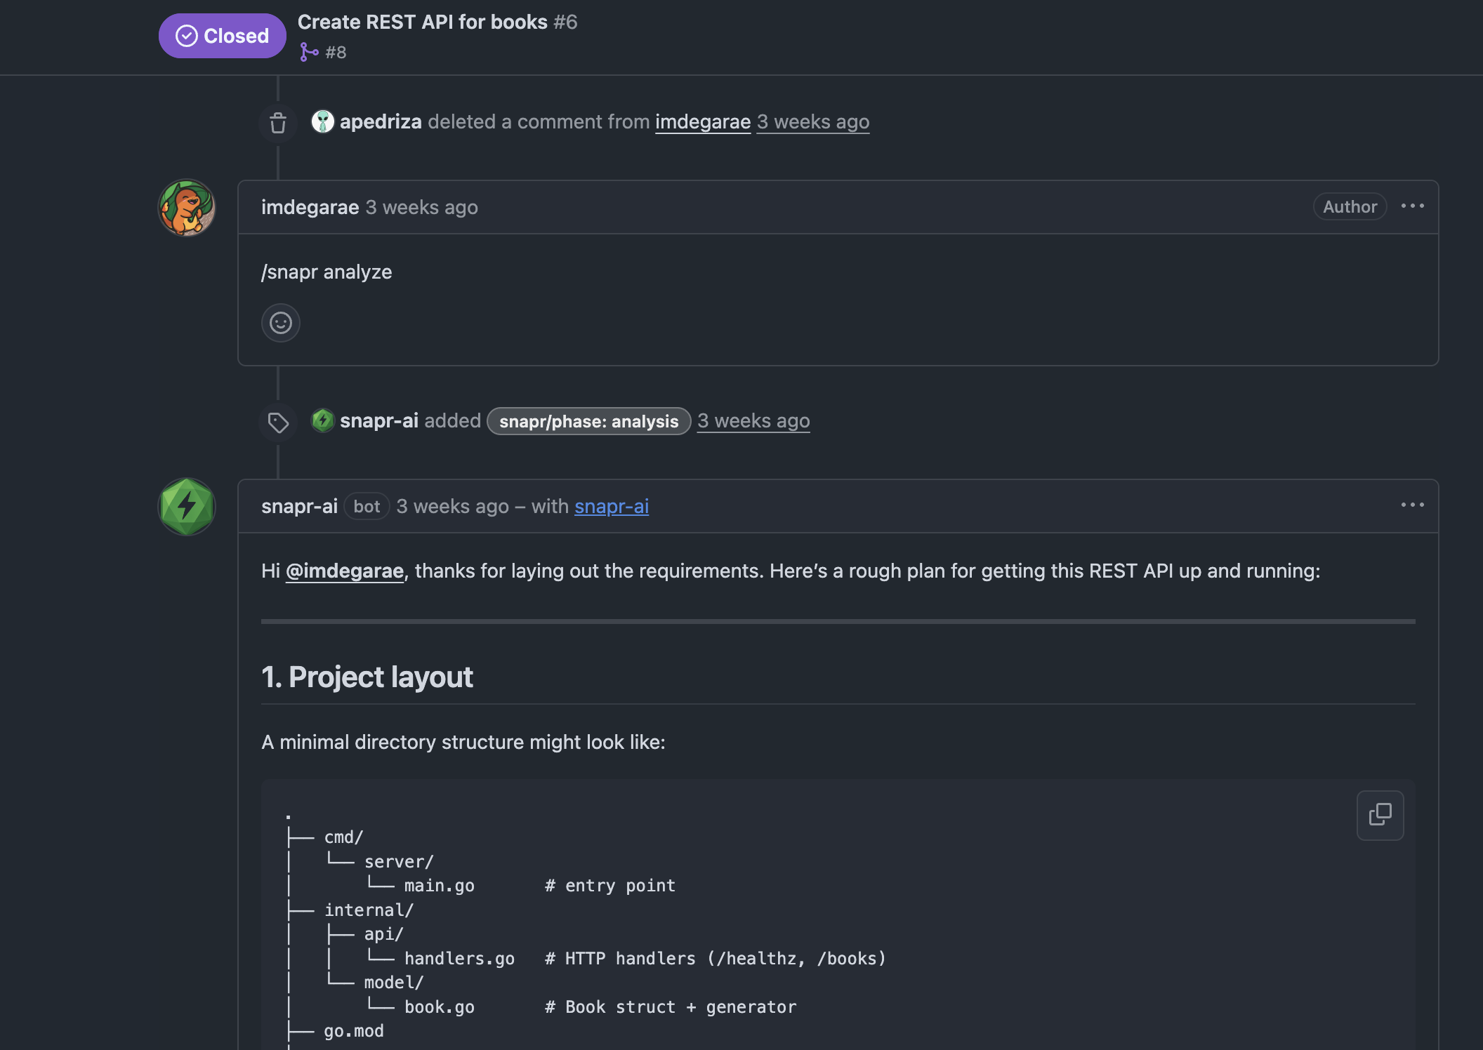Click apedriza's small avatar icon
The height and width of the screenshot is (1050, 1483).
pyautogui.click(x=322, y=121)
